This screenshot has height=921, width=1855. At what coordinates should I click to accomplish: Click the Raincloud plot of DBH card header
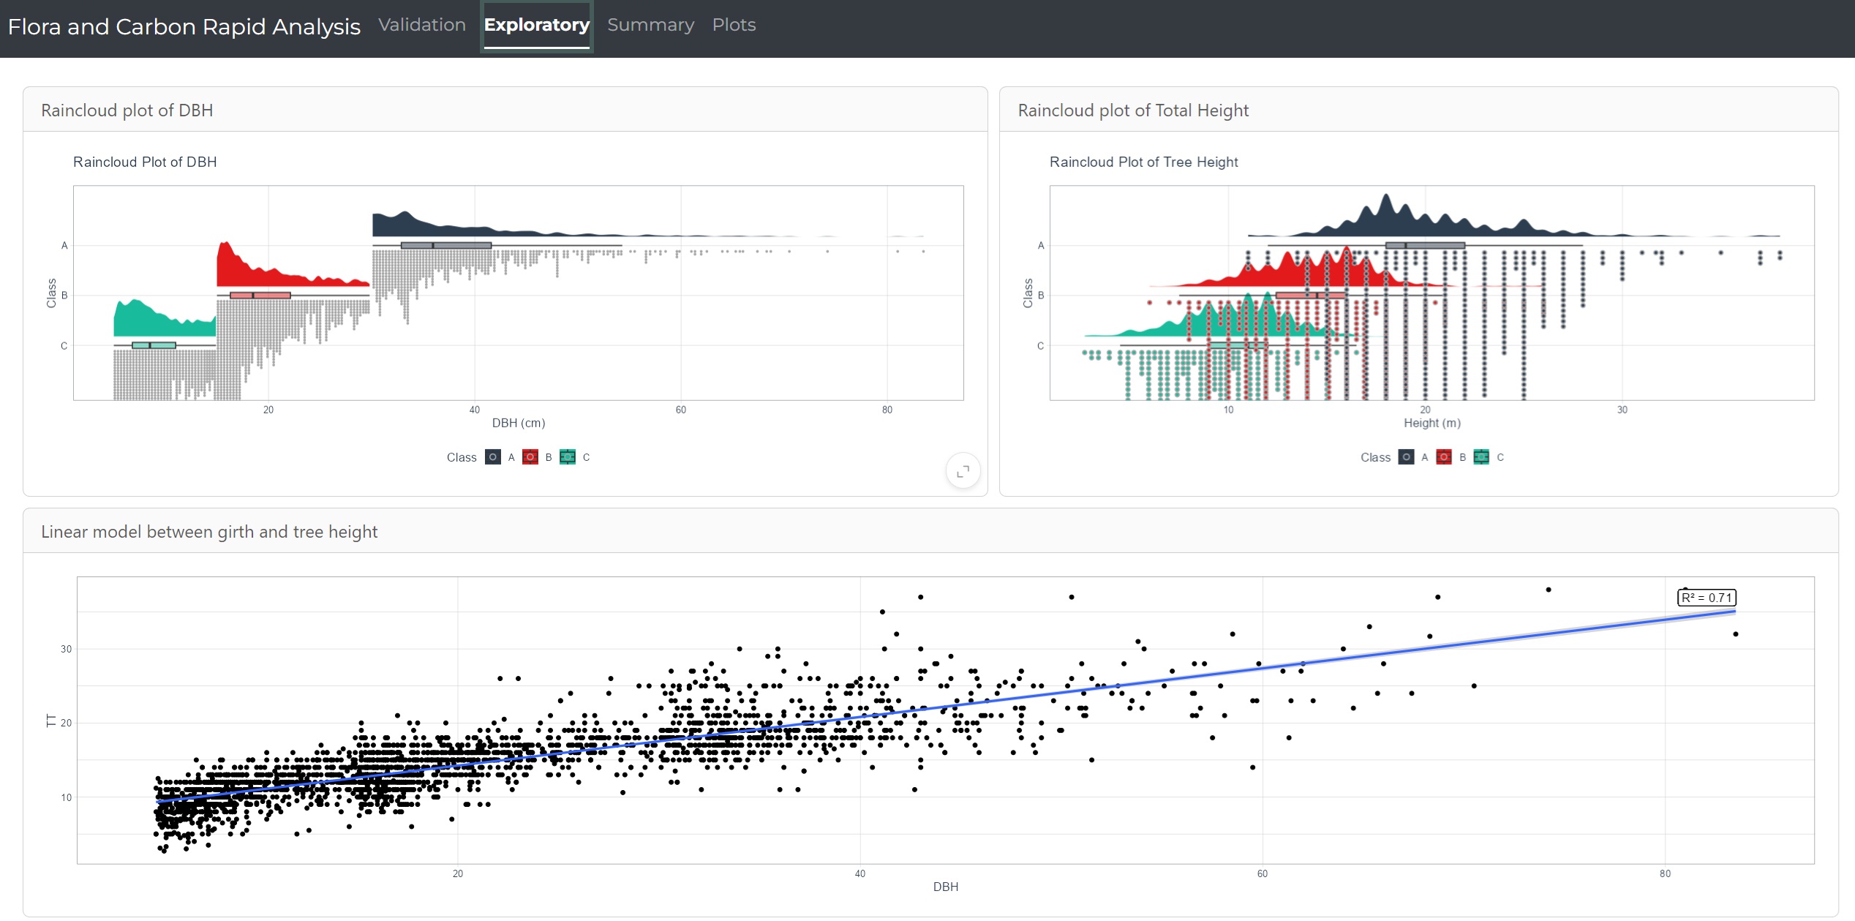(127, 110)
